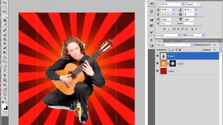Click the baseline shift field
This screenshot has height=125, width=223.
pyautogui.click(x=166, y=24)
